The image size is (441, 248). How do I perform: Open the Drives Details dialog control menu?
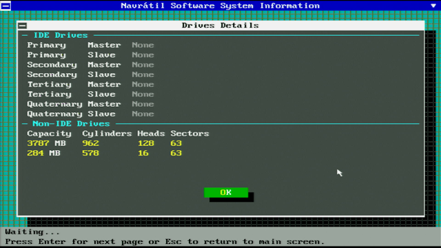(23, 25)
